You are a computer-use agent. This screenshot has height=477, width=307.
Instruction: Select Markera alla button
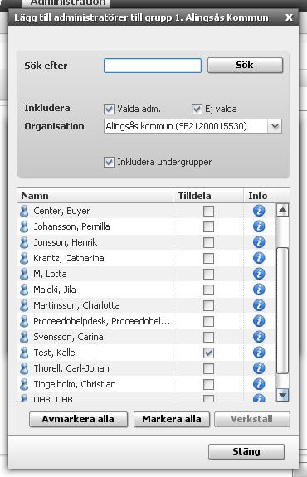[x=172, y=419]
